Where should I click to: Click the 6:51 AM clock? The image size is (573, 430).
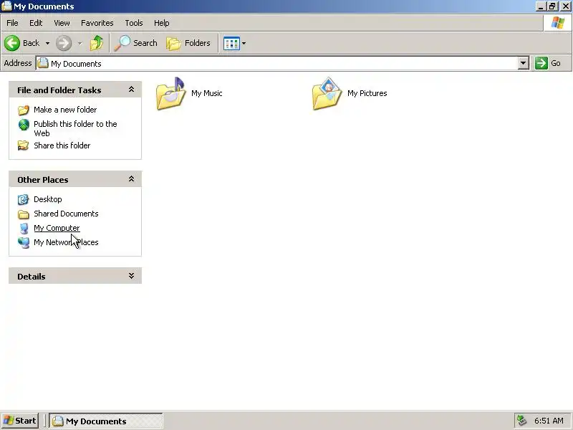point(549,421)
